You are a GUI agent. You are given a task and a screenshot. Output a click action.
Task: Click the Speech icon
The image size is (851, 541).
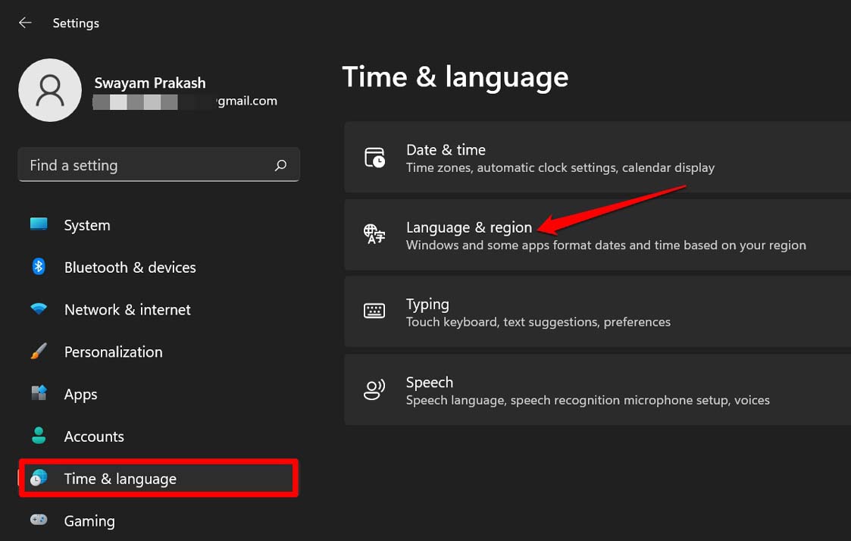[374, 389]
